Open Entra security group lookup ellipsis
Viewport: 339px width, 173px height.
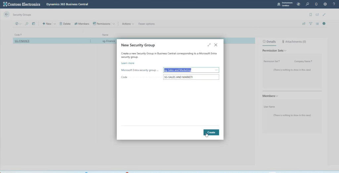[x=216, y=70]
